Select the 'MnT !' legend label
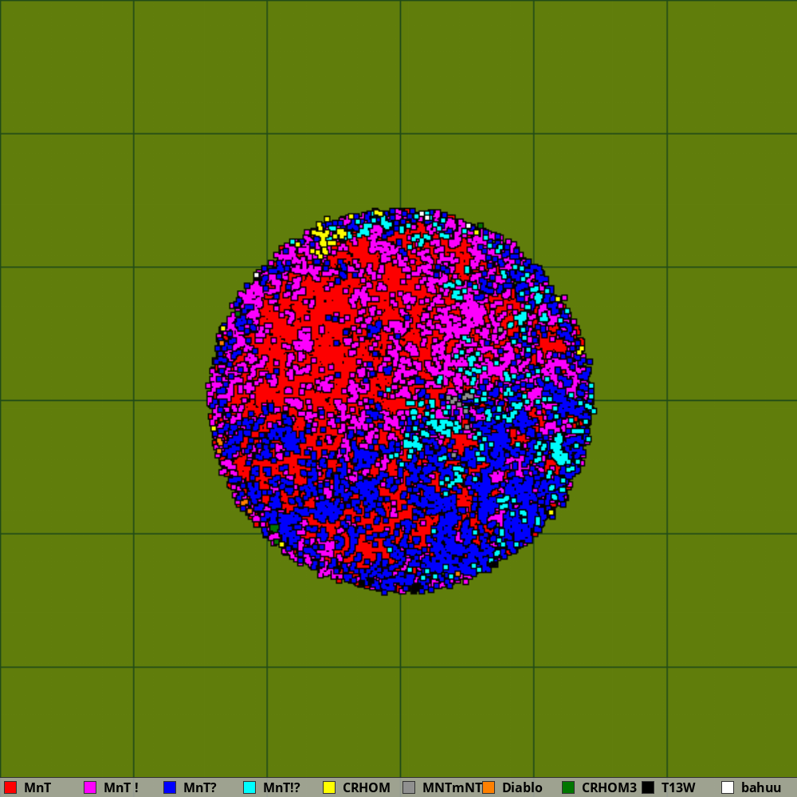Screen dimensions: 797x797 click(121, 787)
